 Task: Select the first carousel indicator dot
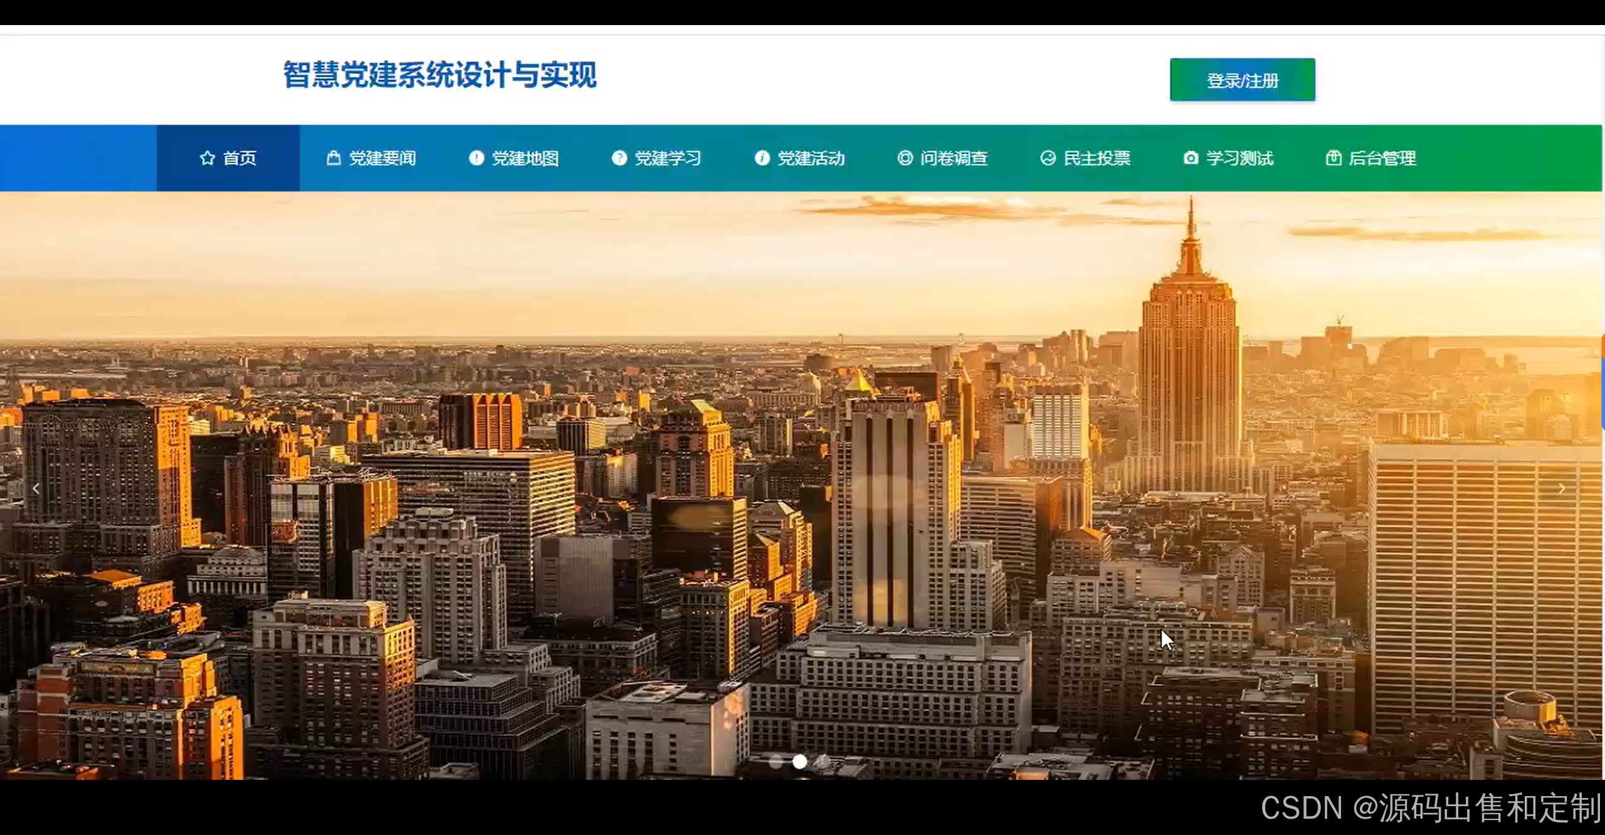click(x=776, y=762)
